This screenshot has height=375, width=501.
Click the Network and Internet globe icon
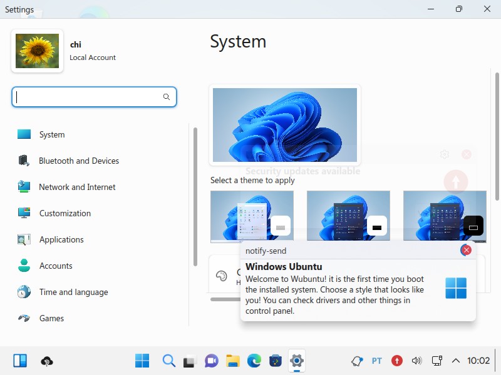click(24, 187)
